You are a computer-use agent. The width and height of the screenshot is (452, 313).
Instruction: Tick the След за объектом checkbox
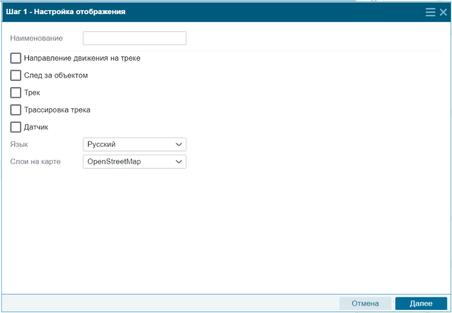tap(16, 75)
